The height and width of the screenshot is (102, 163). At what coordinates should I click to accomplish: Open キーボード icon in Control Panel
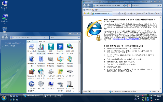click(70, 73)
